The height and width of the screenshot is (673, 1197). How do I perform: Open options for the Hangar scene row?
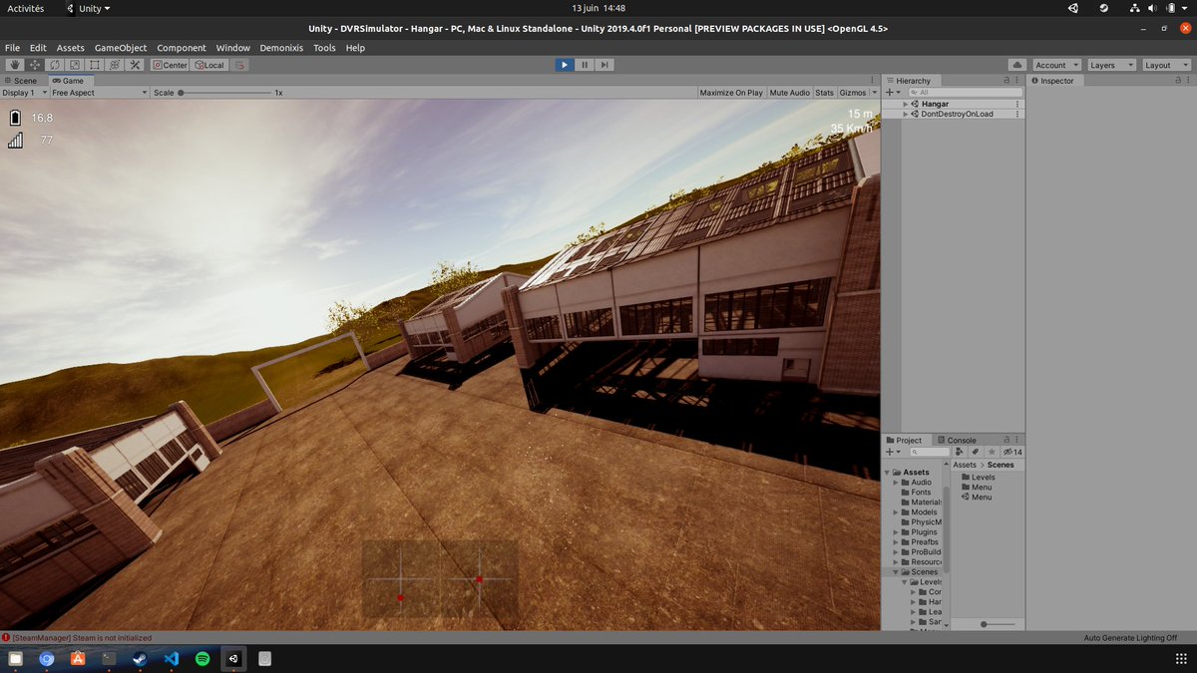click(1017, 104)
